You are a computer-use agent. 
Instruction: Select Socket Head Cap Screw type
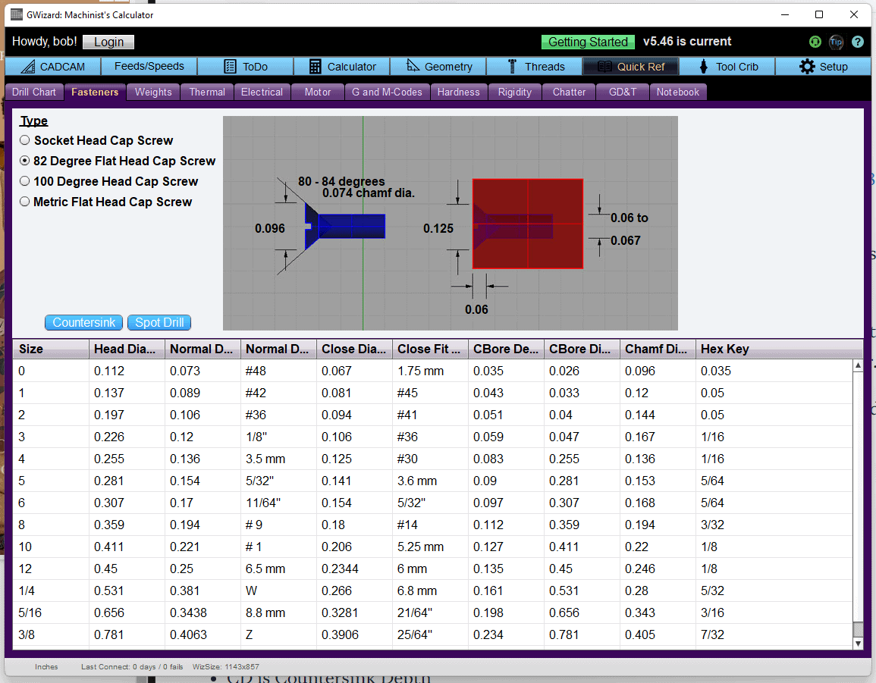[24, 140]
